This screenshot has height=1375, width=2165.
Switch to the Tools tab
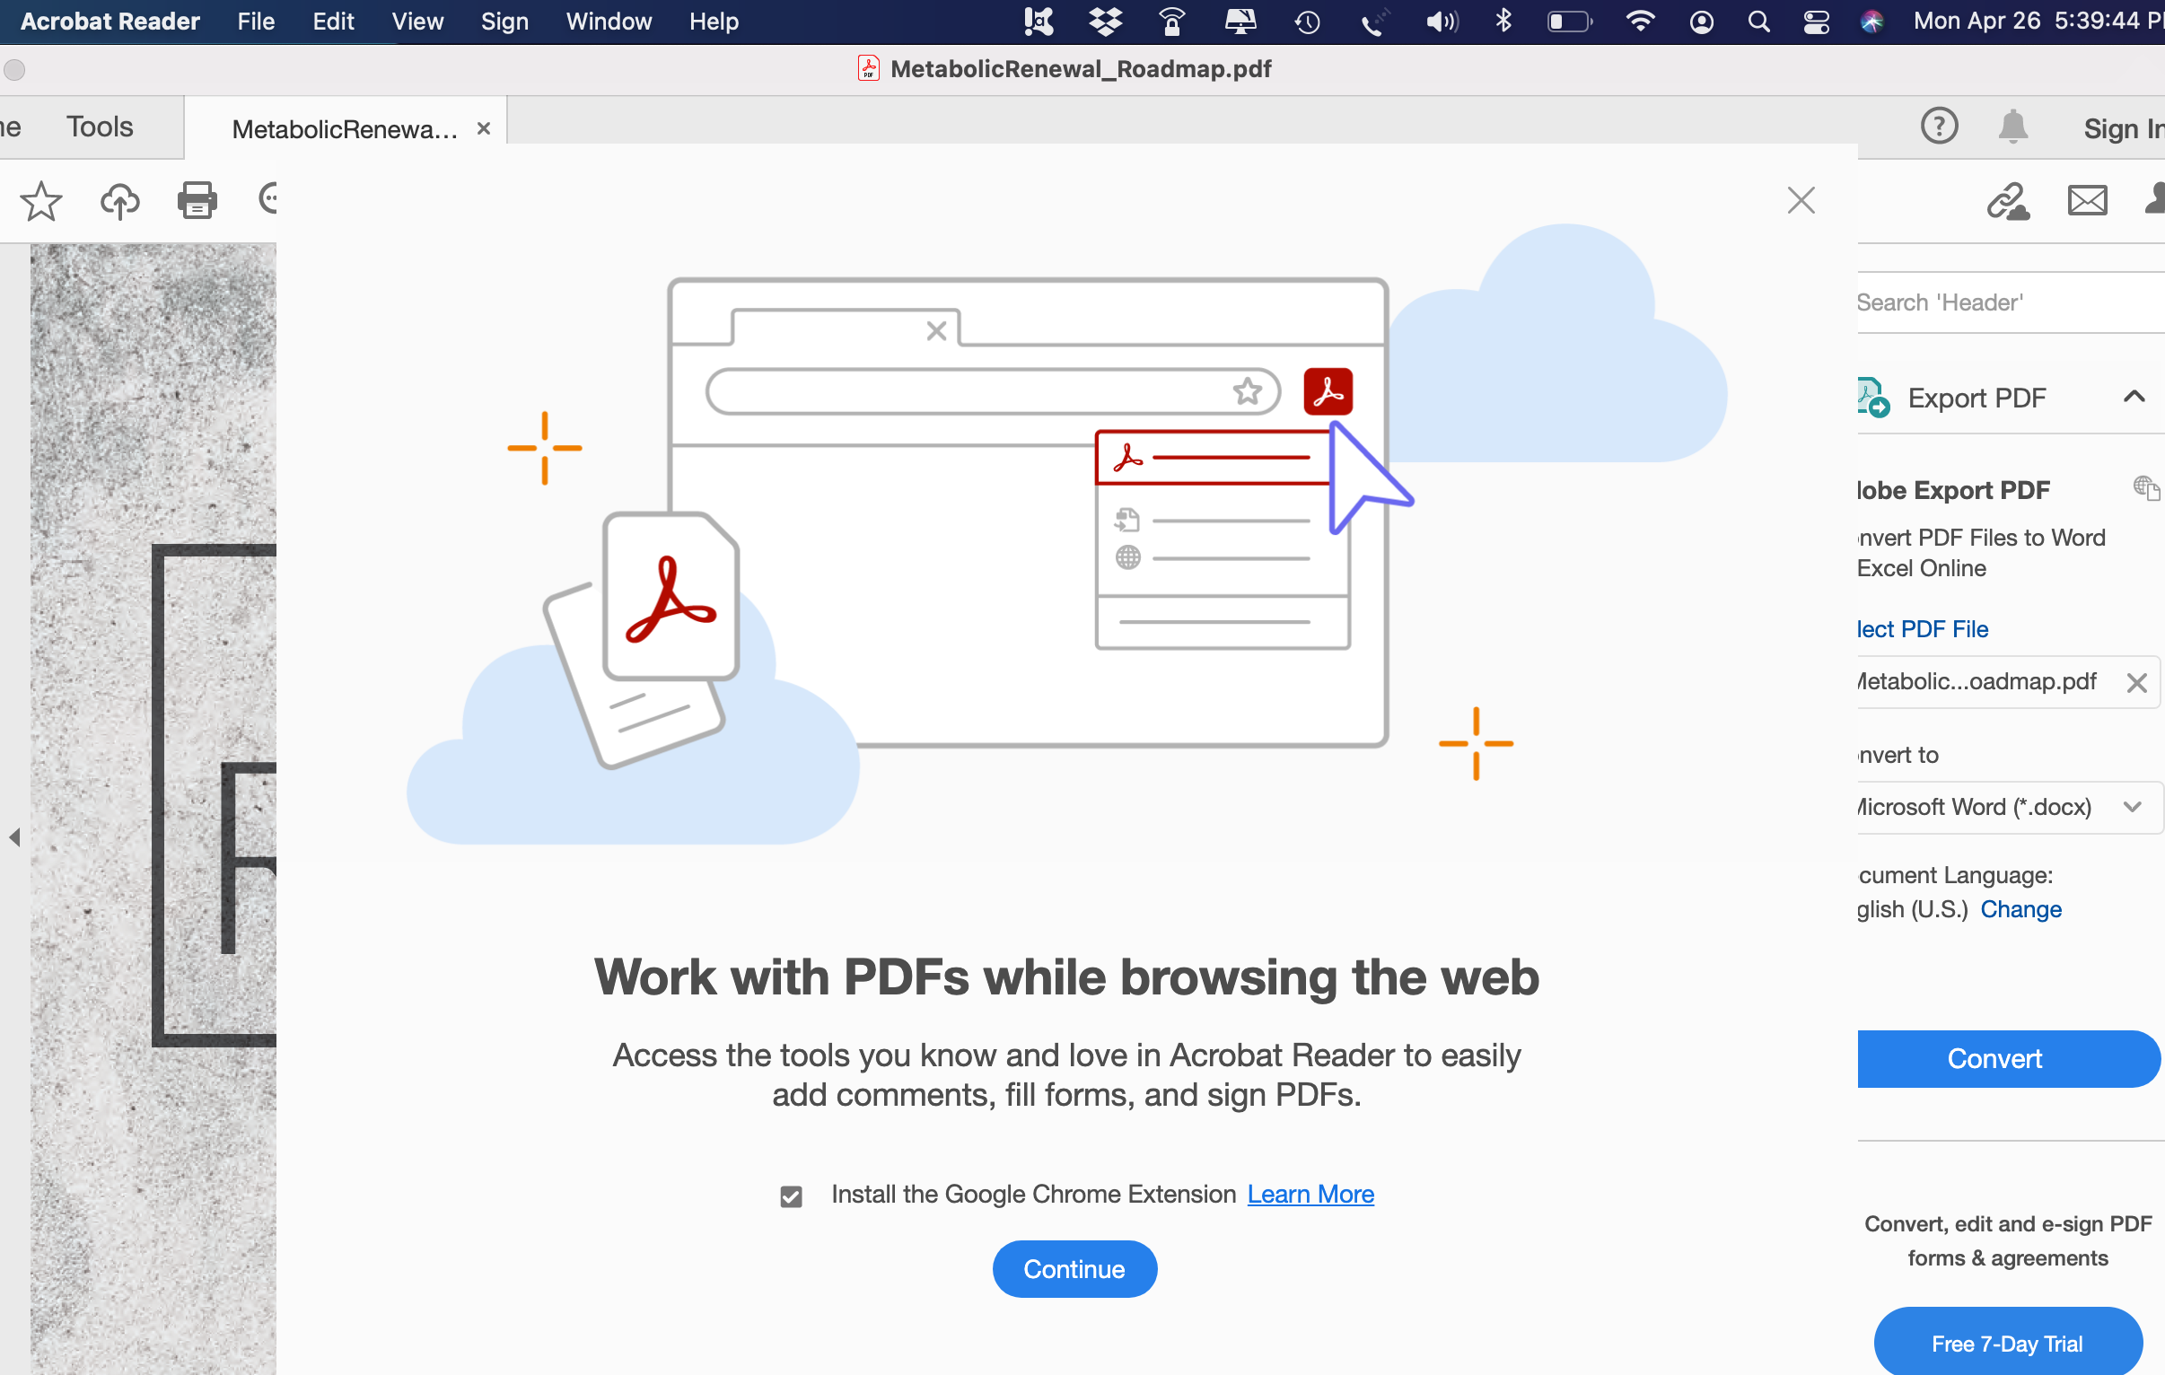click(99, 127)
